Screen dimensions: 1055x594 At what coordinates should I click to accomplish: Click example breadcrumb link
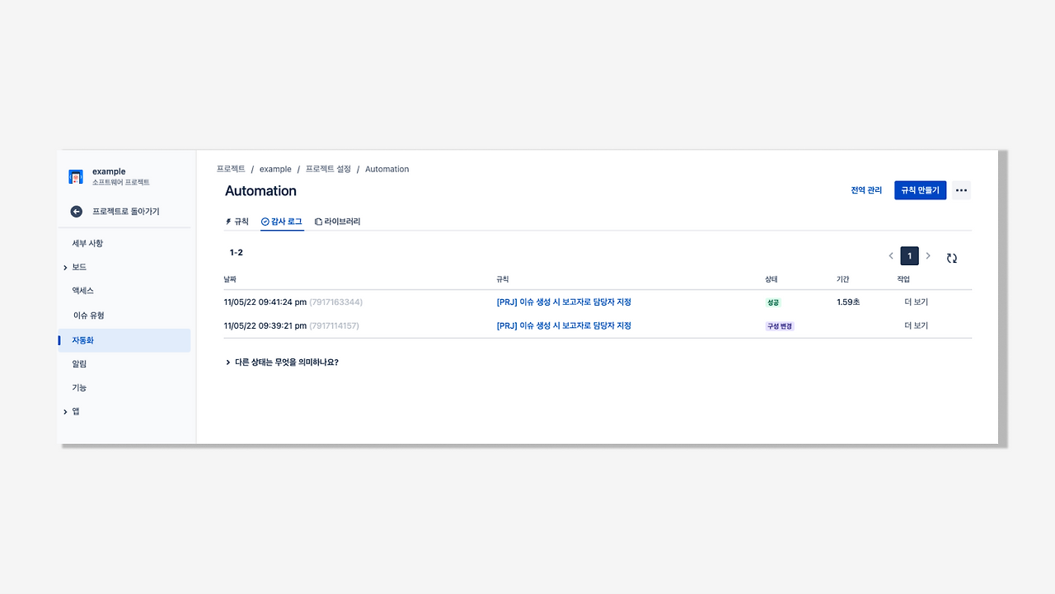tap(275, 169)
